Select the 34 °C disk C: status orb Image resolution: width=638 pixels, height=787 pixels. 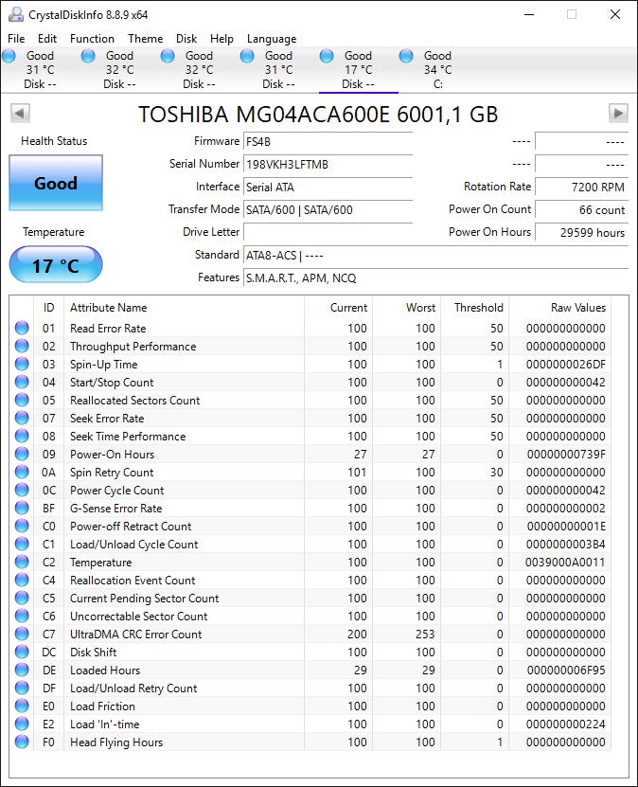(x=406, y=57)
